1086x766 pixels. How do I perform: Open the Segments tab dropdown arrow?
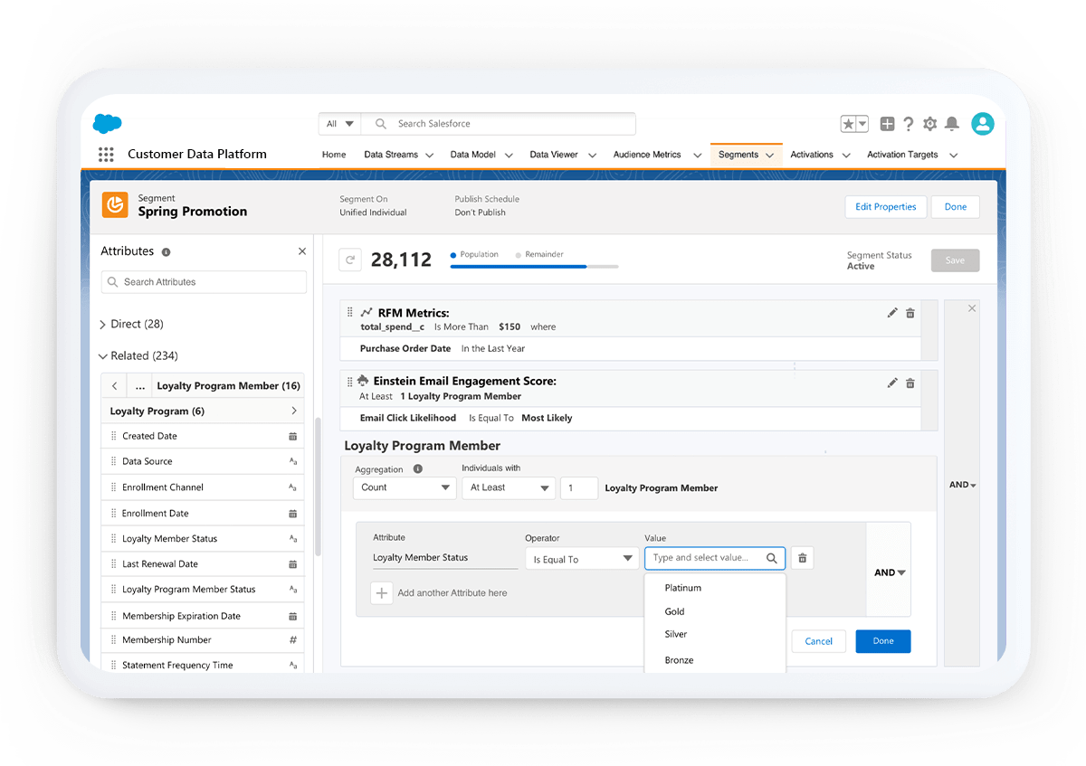tap(770, 156)
